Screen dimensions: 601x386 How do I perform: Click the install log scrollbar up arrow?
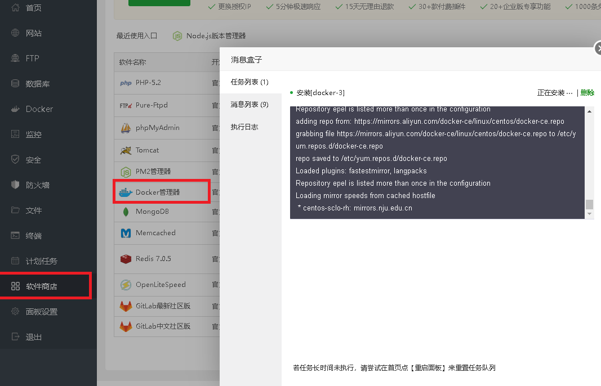pyautogui.click(x=590, y=111)
